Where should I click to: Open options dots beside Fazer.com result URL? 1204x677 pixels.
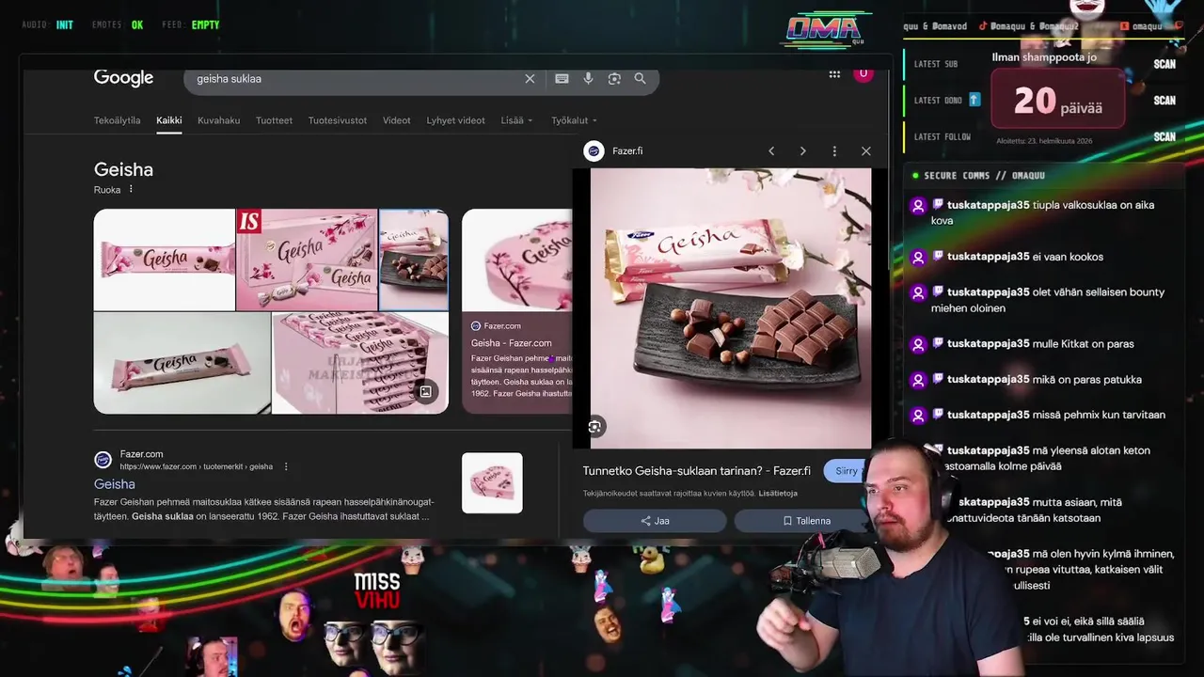(286, 466)
